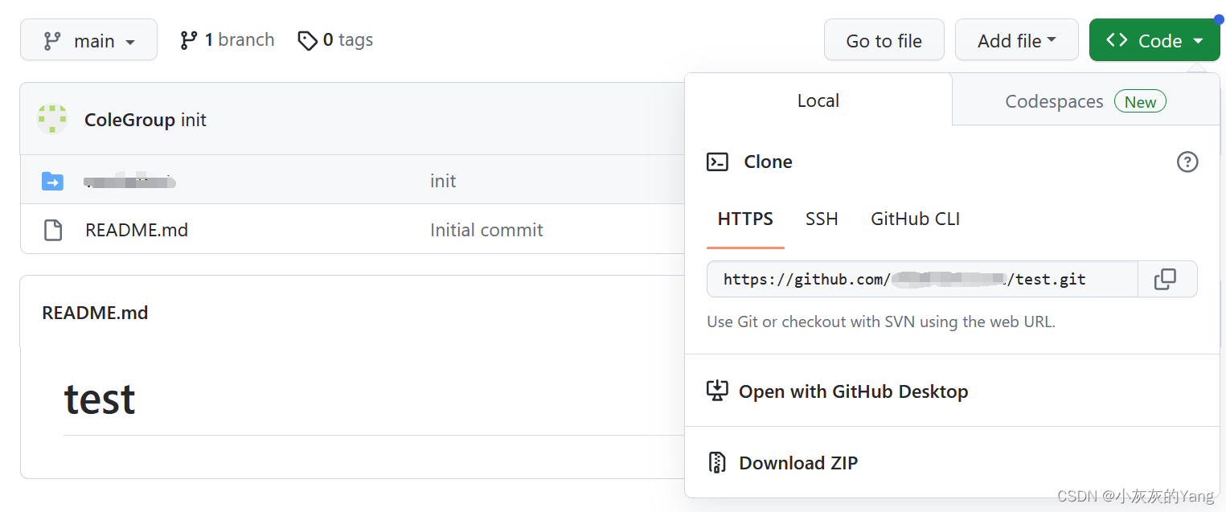Expand the Add file dropdown
1226x512 pixels.
click(1016, 40)
